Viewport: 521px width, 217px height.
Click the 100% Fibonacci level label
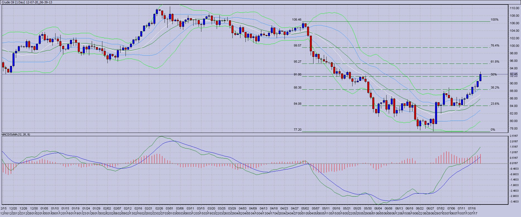pos(494,20)
